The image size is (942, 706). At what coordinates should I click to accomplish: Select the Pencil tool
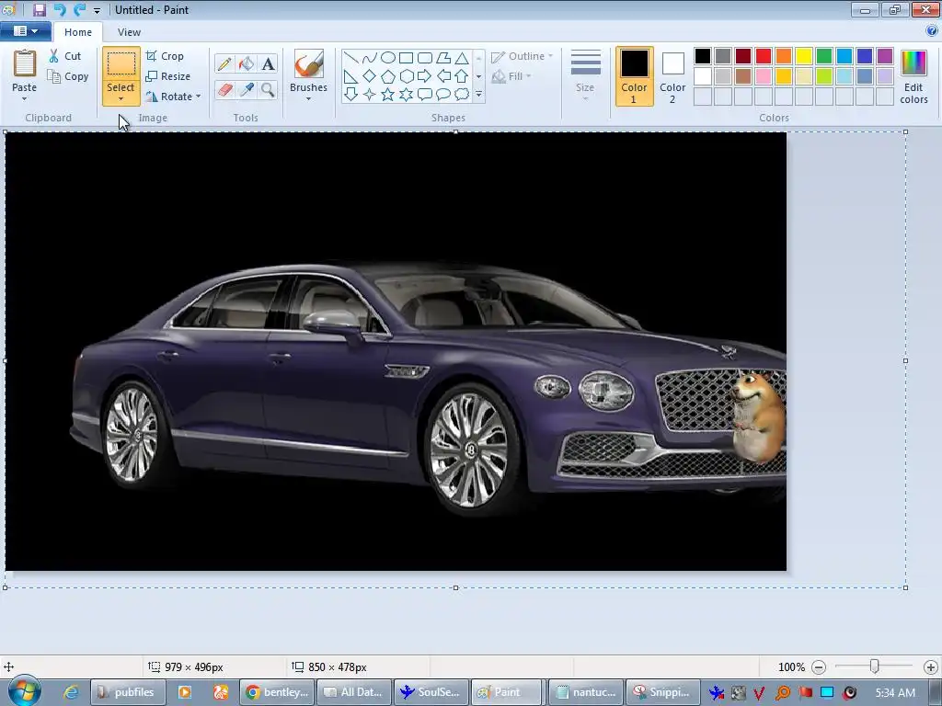pyautogui.click(x=224, y=63)
